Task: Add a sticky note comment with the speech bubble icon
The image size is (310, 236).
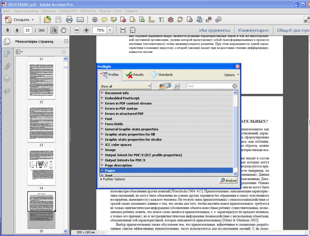Action: coord(104,20)
